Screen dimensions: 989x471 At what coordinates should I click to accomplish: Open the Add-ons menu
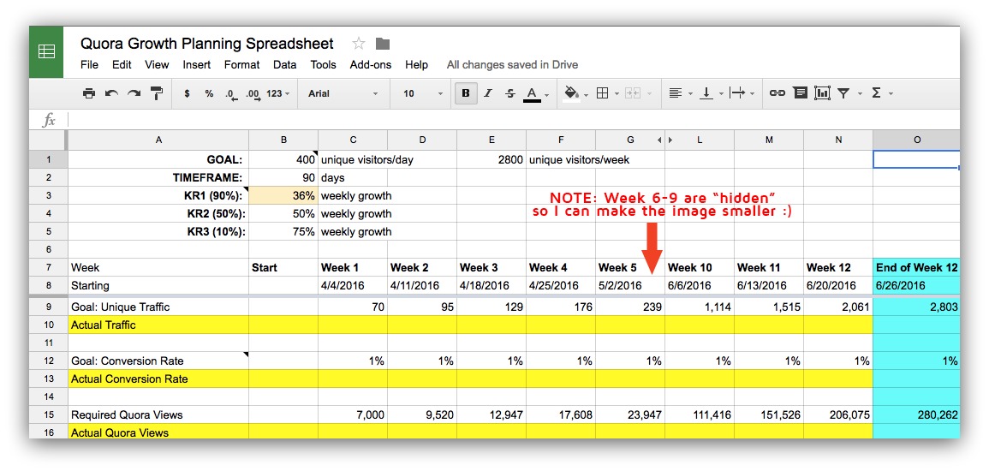pos(371,64)
